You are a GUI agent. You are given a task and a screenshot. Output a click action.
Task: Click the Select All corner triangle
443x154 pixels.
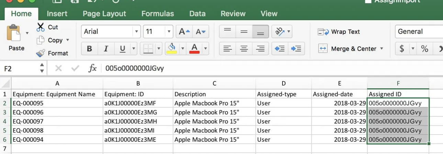click(5, 83)
